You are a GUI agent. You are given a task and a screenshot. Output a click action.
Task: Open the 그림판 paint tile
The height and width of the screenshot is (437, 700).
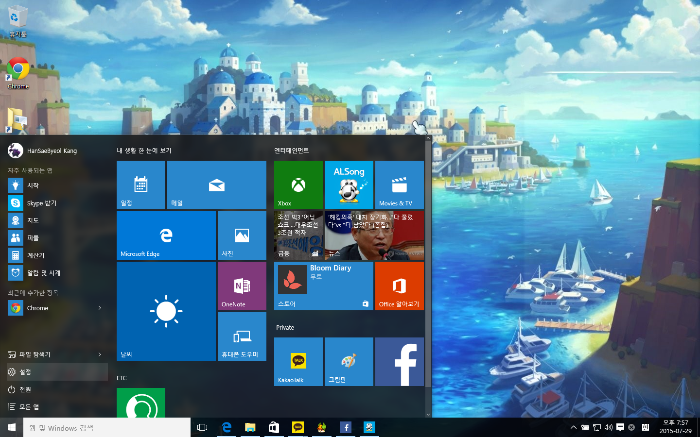click(349, 362)
